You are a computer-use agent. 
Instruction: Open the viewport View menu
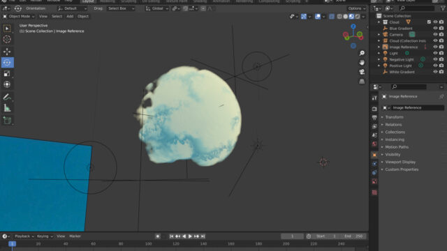tap(43, 16)
